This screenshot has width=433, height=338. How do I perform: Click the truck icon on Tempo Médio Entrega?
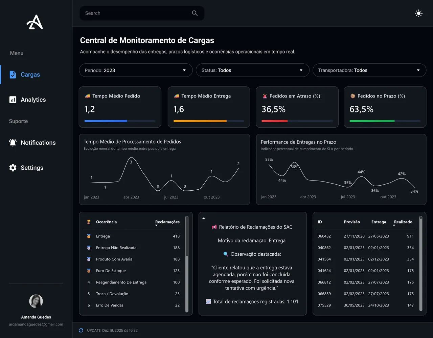(177, 96)
